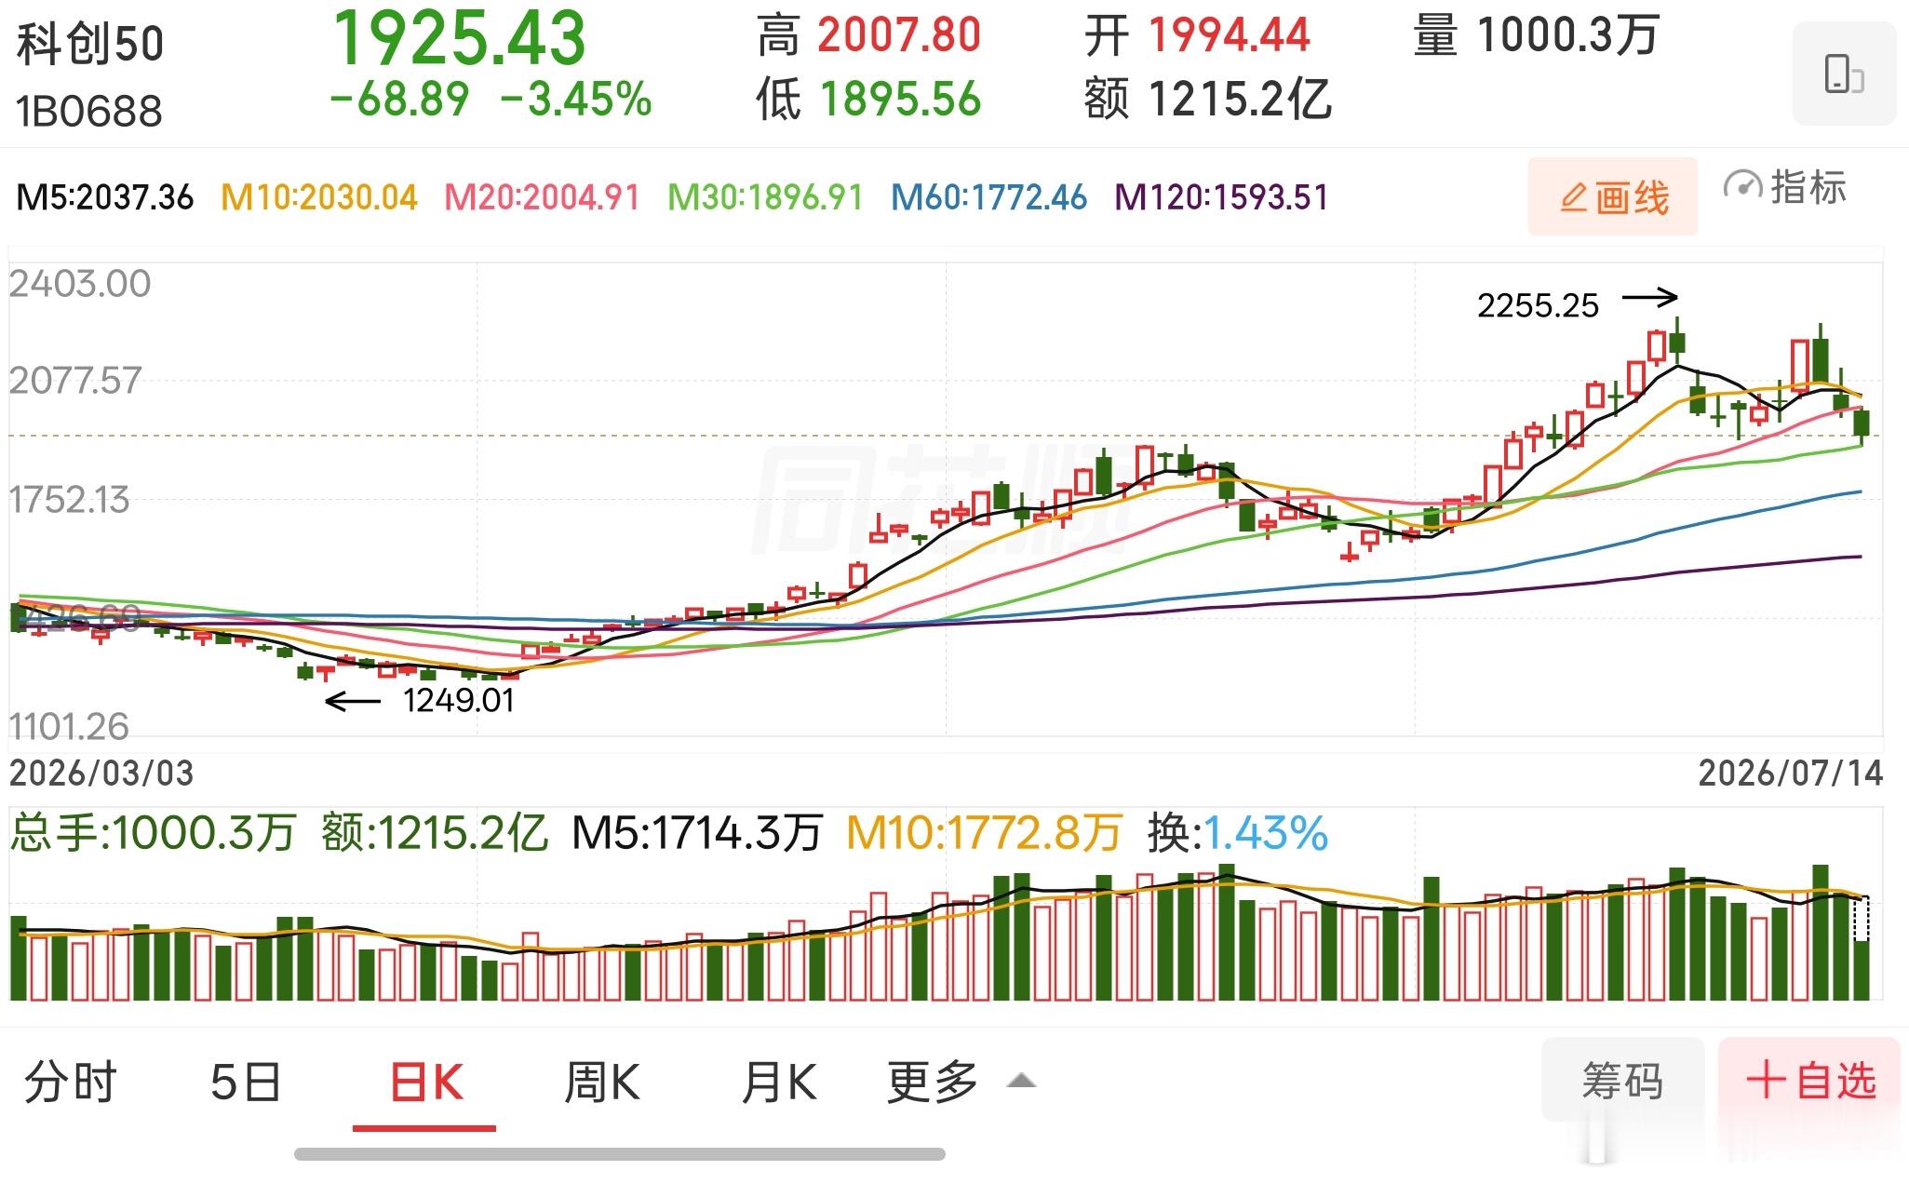Click the y-axis value 2077.57
Screen dimensions: 1909x1184
tap(75, 381)
